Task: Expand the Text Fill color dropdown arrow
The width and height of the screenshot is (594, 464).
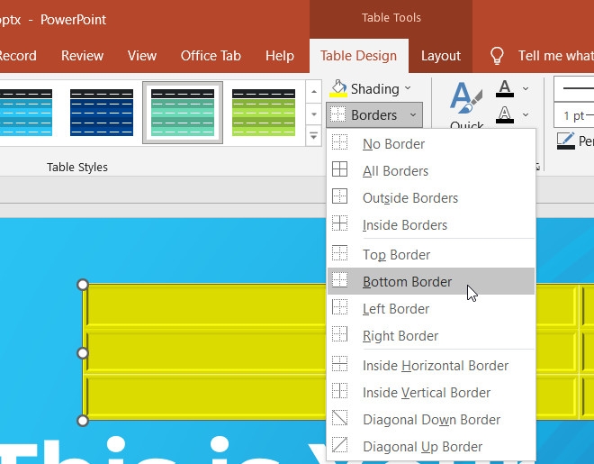Action: click(x=526, y=89)
